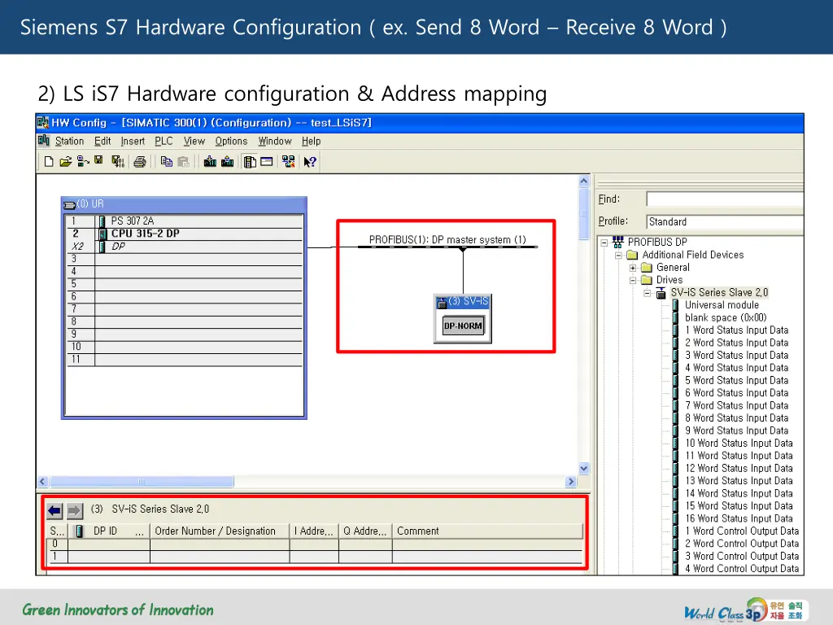Screen dimensions: 833x625
Task: Toggle the hardware Catalog icon
Action: (250, 162)
